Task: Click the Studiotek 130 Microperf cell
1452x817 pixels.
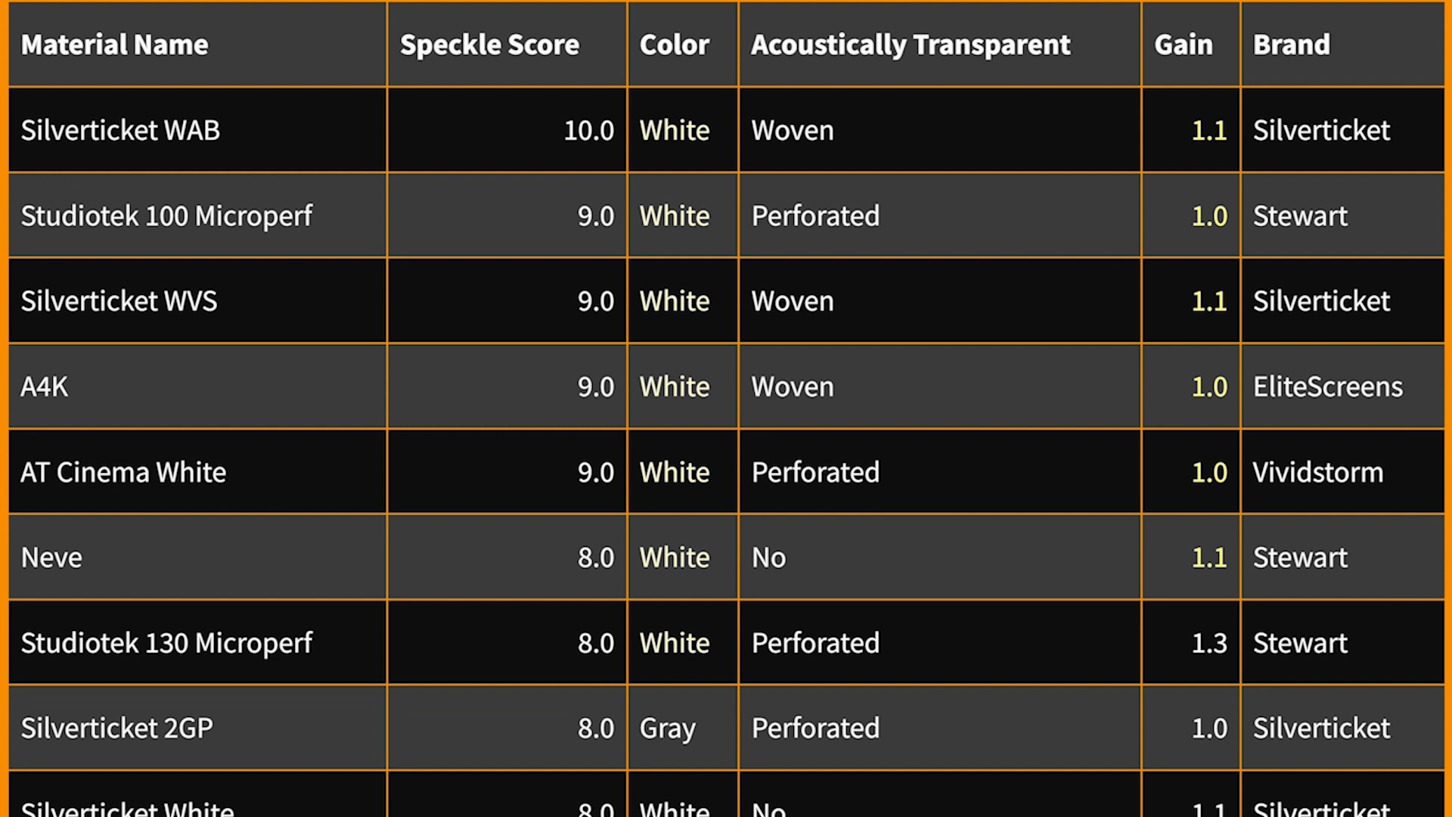Action: click(197, 643)
